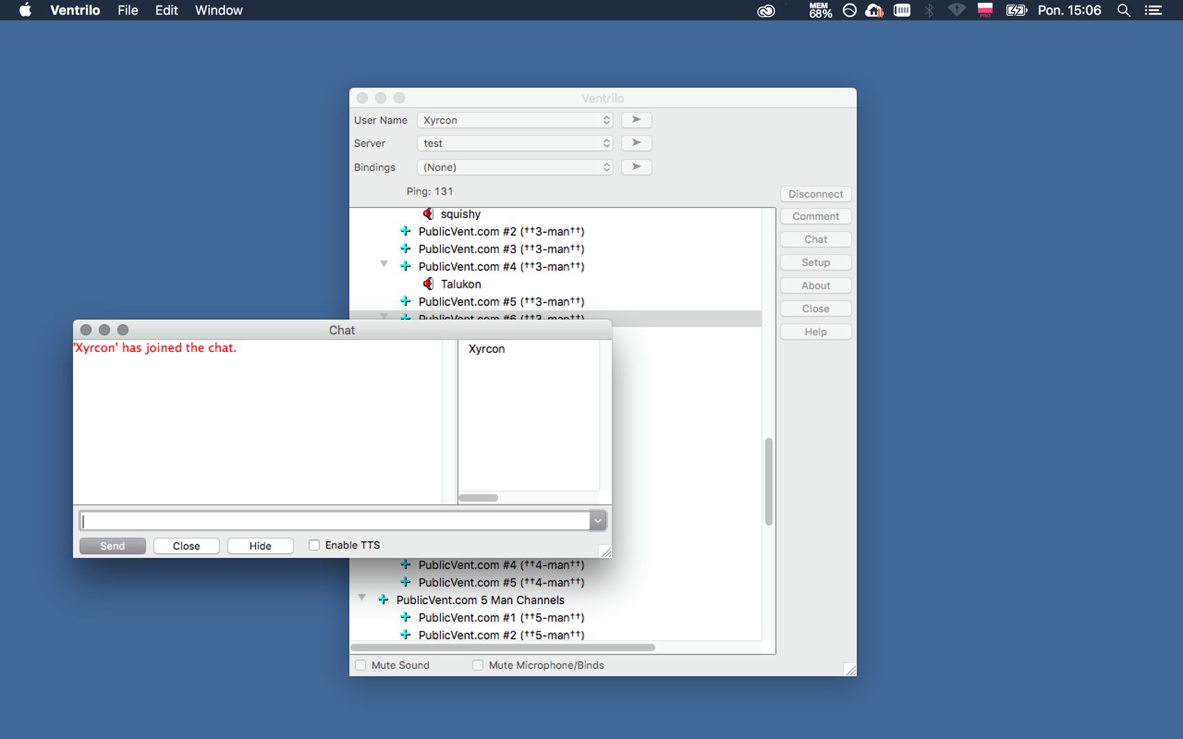The height and width of the screenshot is (739, 1183).
Task: Click Creative Cloud menu bar icon
Action: coord(766,10)
